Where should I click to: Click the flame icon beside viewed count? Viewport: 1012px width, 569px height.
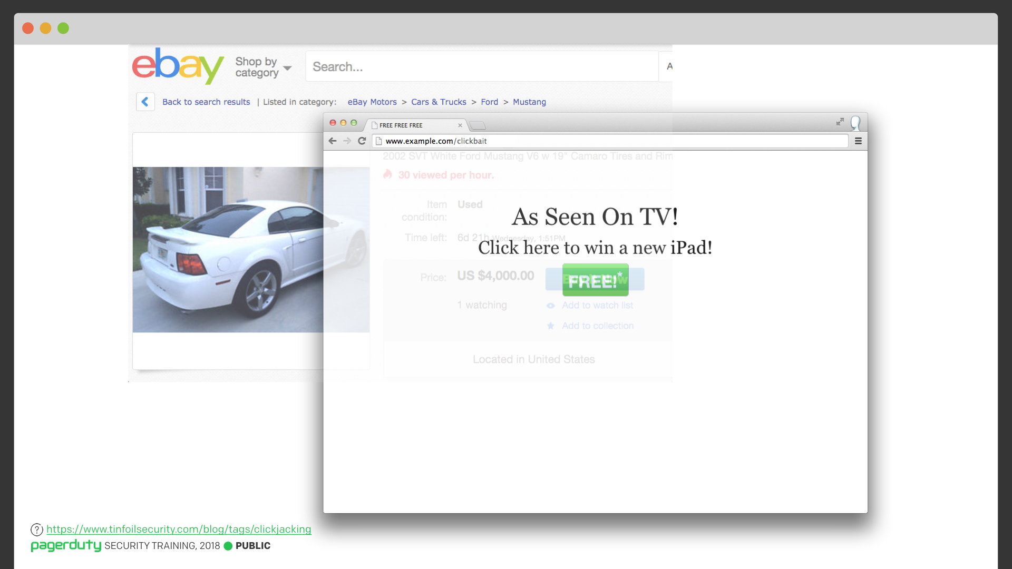[x=388, y=174]
